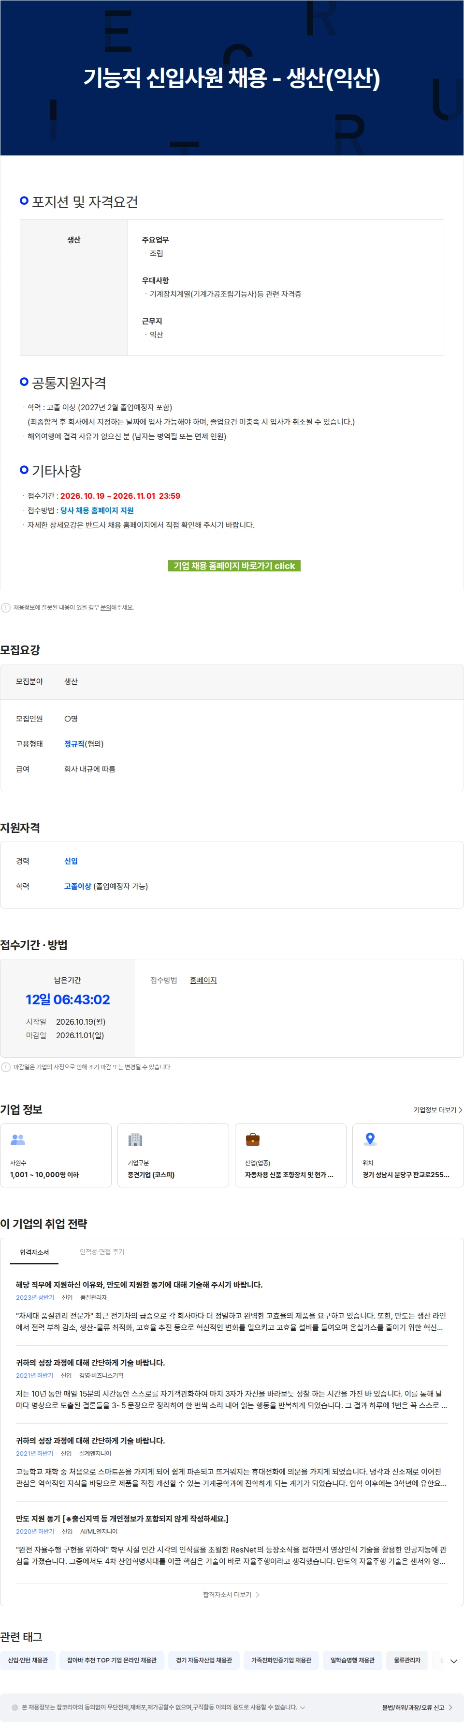This screenshot has width=464, height=1722.
Task: Expand the copyright notice 본 채용정보는 잡코리아의
Action: (x=303, y=1707)
